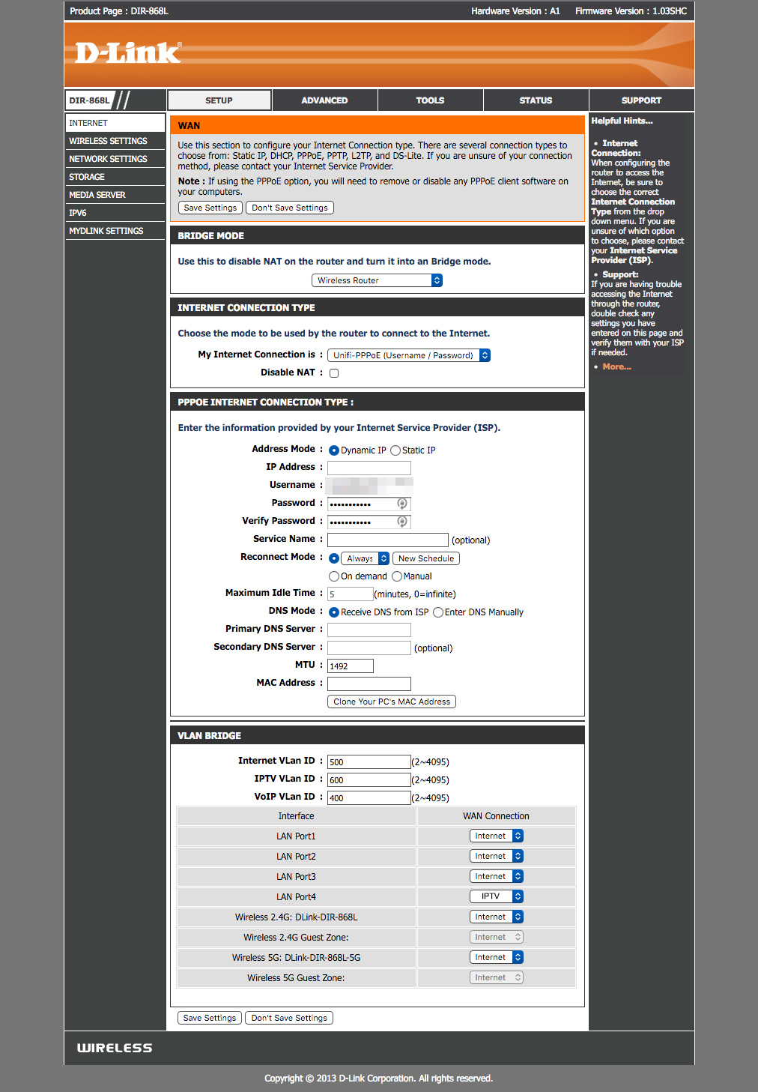The image size is (758, 1092).
Task: Enable the Disable NAT checkbox
Action: click(x=334, y=373)
